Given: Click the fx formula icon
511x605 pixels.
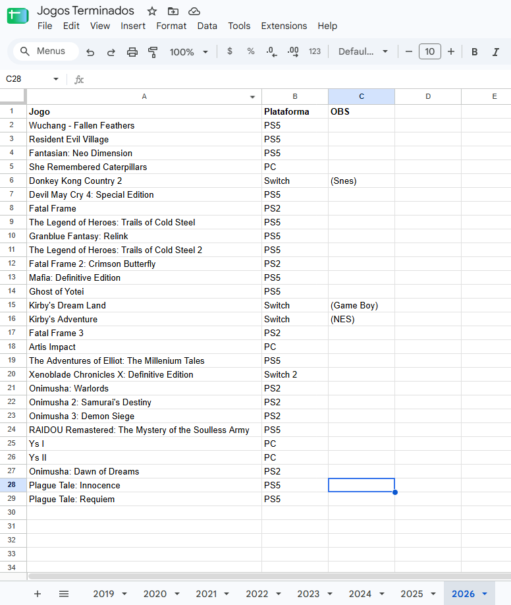Looking at the screenshot, I should click(79, 80).
